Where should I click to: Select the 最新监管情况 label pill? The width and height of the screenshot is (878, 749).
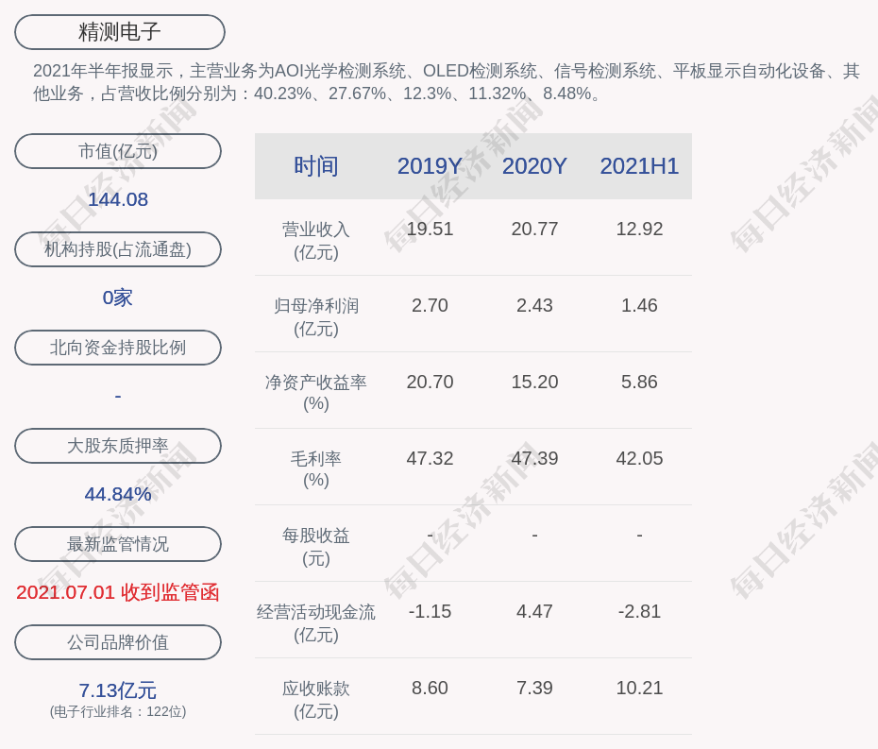[x=118, y=544]
